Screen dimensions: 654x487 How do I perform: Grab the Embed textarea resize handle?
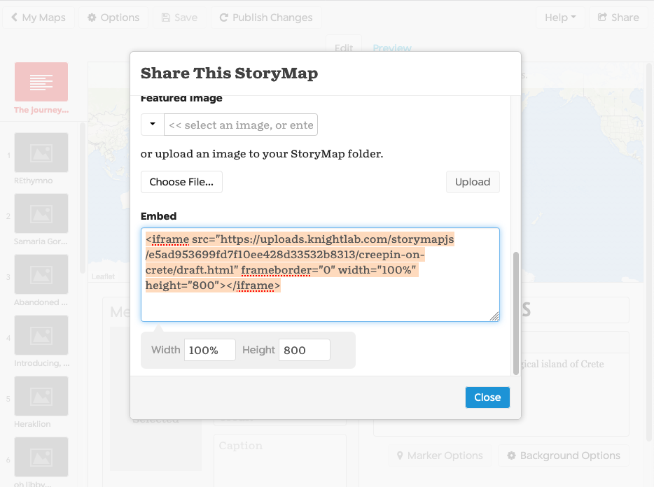(x=494, y=316)
